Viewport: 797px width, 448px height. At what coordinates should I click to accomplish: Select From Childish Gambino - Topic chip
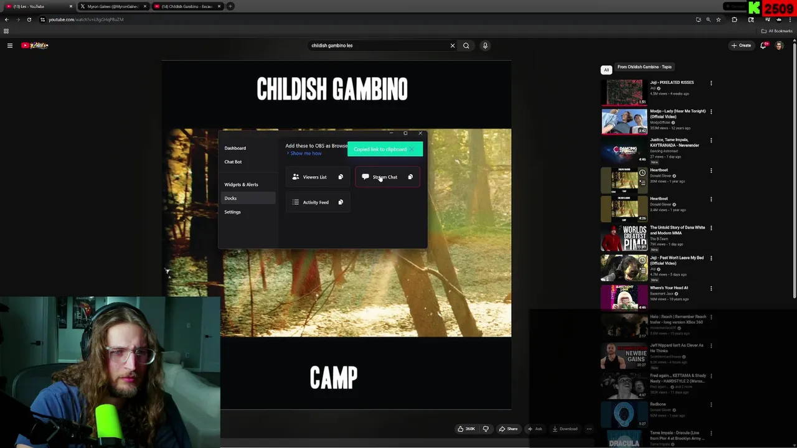(x=644, y=67)
